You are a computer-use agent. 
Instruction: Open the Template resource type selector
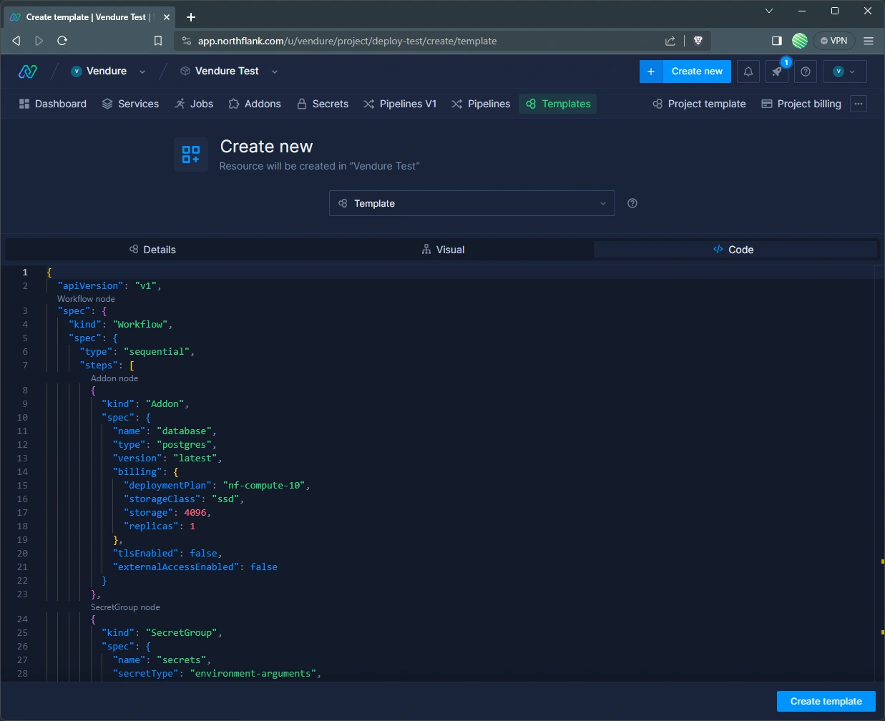tap(471, 203)
